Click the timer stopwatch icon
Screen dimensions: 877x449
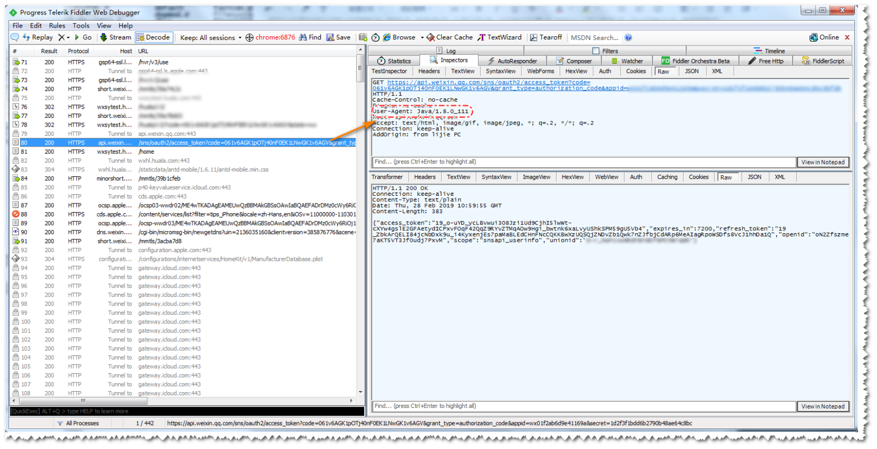(x=375, y=37)
